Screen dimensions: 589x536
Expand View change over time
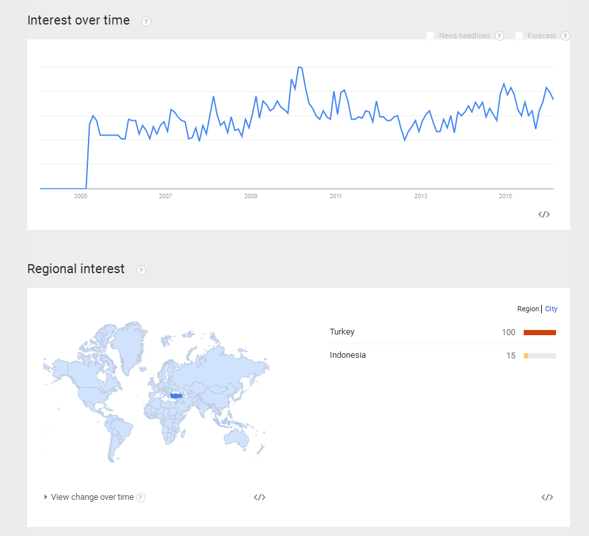[89, 497]
